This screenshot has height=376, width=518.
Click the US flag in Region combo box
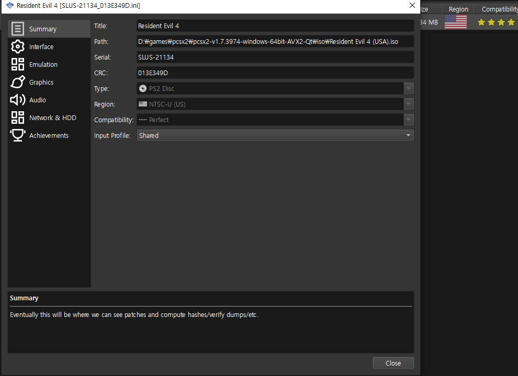click(x=143, y=104)
